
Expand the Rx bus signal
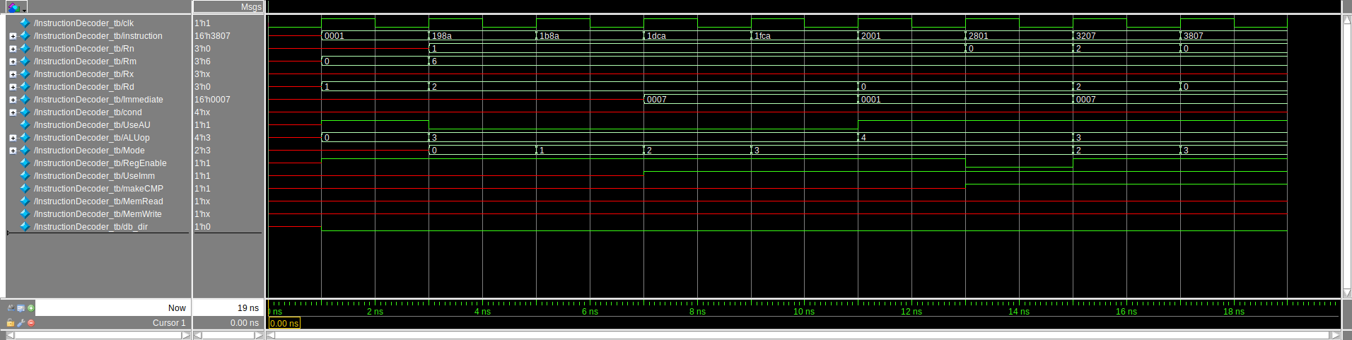coord(13,74)
